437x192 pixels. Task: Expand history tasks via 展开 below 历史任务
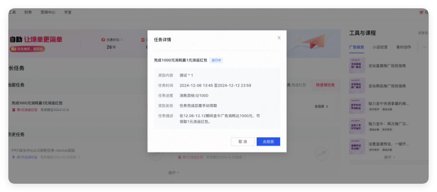click(x=173, y=173)
